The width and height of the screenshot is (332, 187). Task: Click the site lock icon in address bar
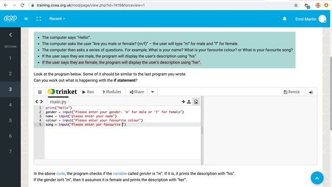pyautogui.click(x=32, y=5)
